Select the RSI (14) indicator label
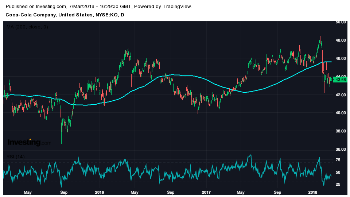The height and width of the screenshot is (197, 350). coord(15,157)
